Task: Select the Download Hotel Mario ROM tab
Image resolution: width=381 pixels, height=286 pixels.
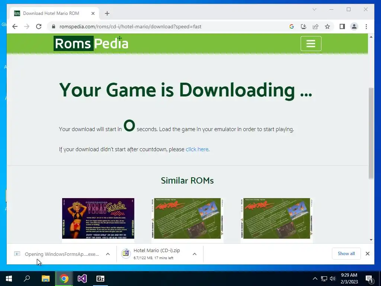Action: tap(55, 13)
